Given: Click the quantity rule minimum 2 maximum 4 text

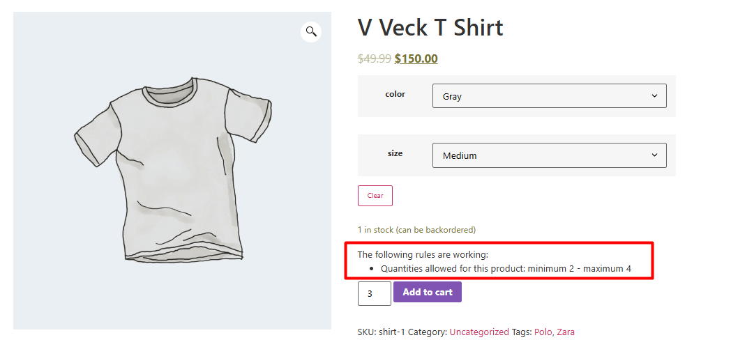Looking at the screenshot, I should (506, 268).
